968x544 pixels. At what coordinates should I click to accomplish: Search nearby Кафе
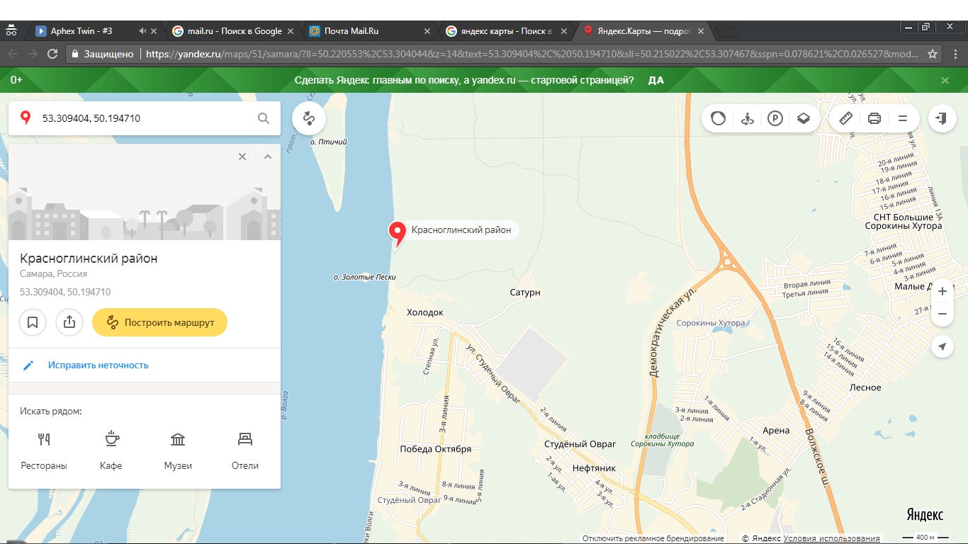pyautogui.click(x=111, y=450)
